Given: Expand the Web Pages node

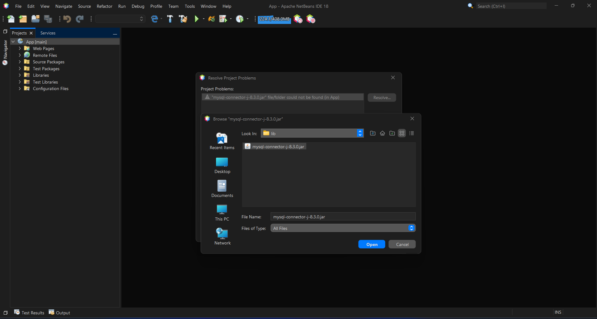Looking at the screenshot, I should [x=20, y=48].
